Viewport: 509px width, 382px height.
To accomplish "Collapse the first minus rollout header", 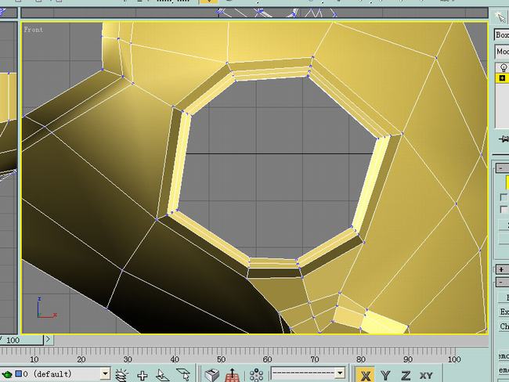I will 502,168.
